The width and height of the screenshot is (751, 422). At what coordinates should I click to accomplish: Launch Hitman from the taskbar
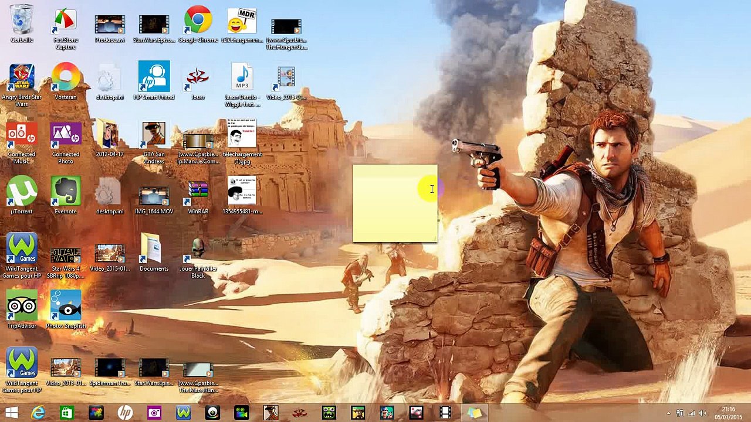300,413
